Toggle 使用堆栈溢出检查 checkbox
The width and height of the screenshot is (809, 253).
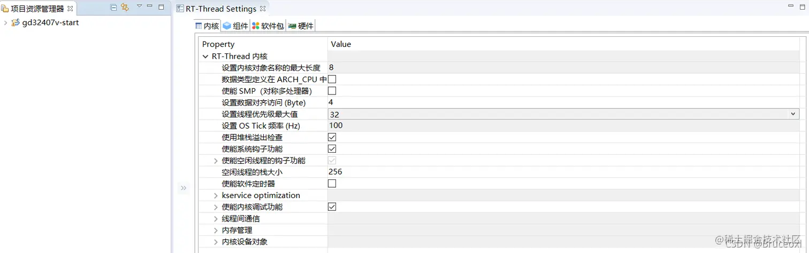point(332,137)
